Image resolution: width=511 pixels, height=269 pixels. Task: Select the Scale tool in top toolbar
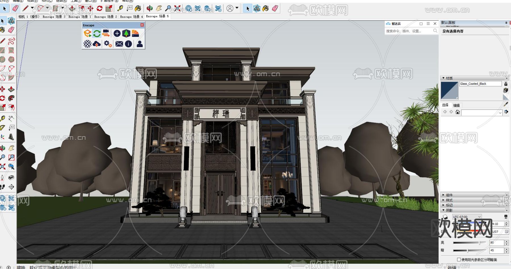tap(109, 9)
